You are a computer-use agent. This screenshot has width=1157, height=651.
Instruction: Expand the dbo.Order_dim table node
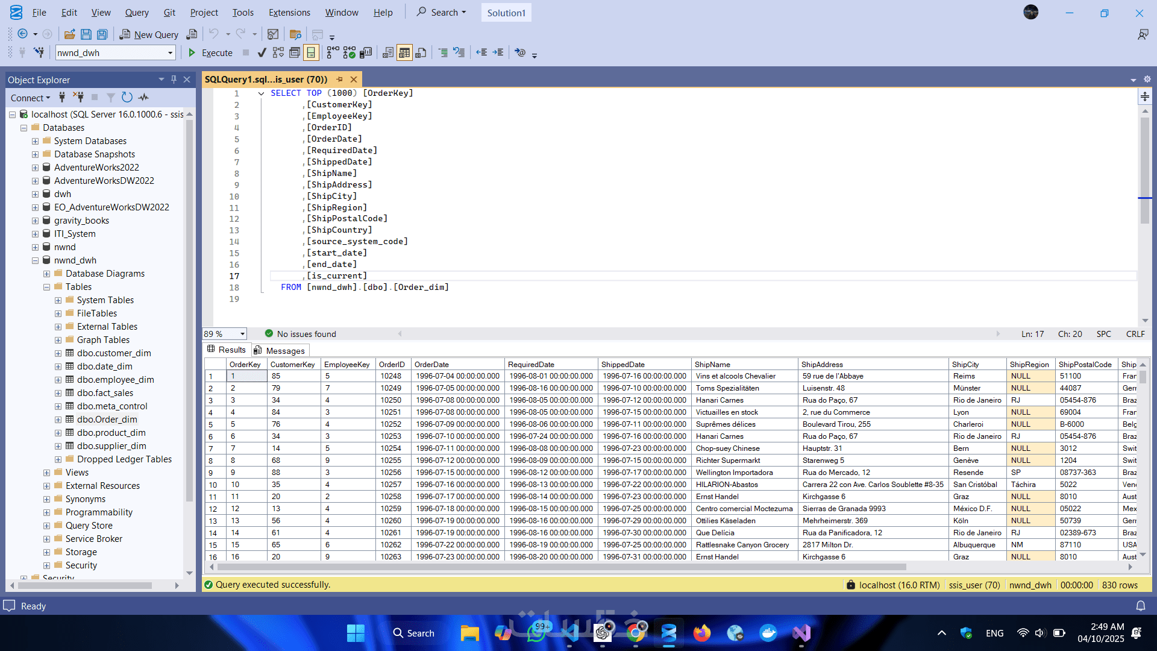tap(58, 420)
